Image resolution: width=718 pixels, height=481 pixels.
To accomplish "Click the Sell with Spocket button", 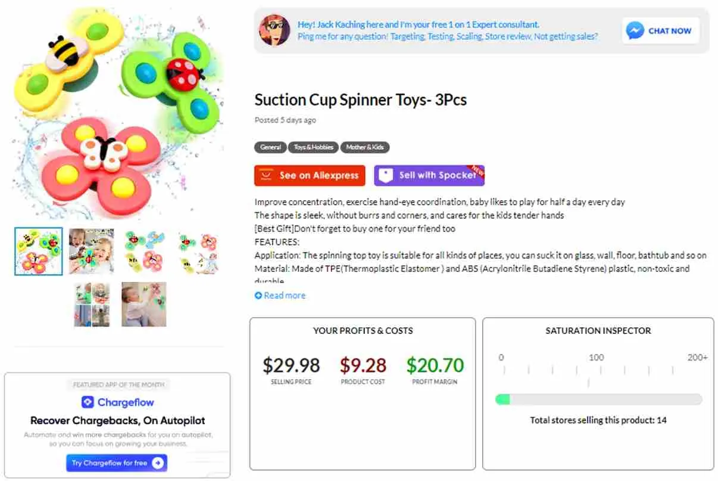I will [x=429, y=175].
